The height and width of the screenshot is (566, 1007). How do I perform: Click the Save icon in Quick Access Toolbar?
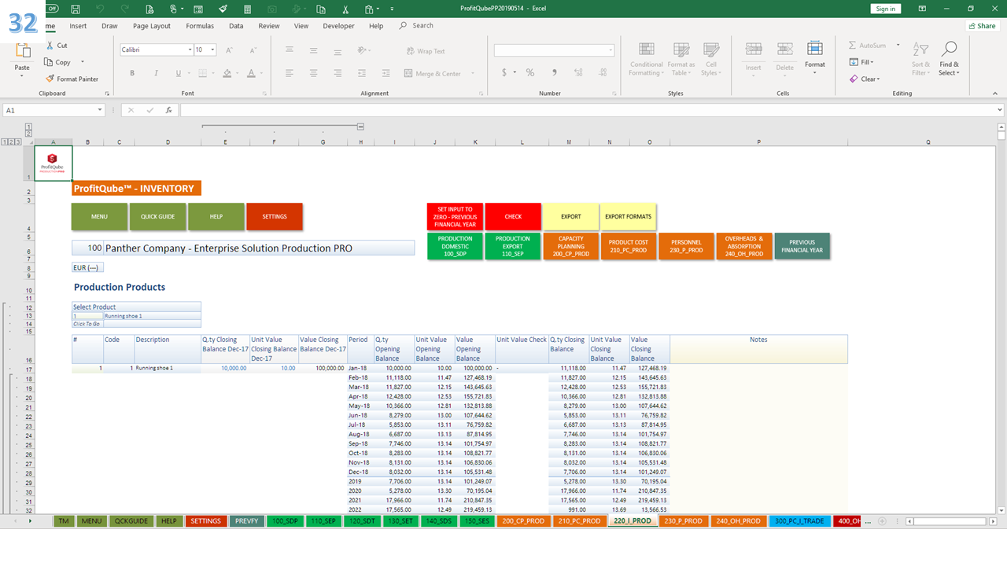pyautogui.click(x=75, y=9)
